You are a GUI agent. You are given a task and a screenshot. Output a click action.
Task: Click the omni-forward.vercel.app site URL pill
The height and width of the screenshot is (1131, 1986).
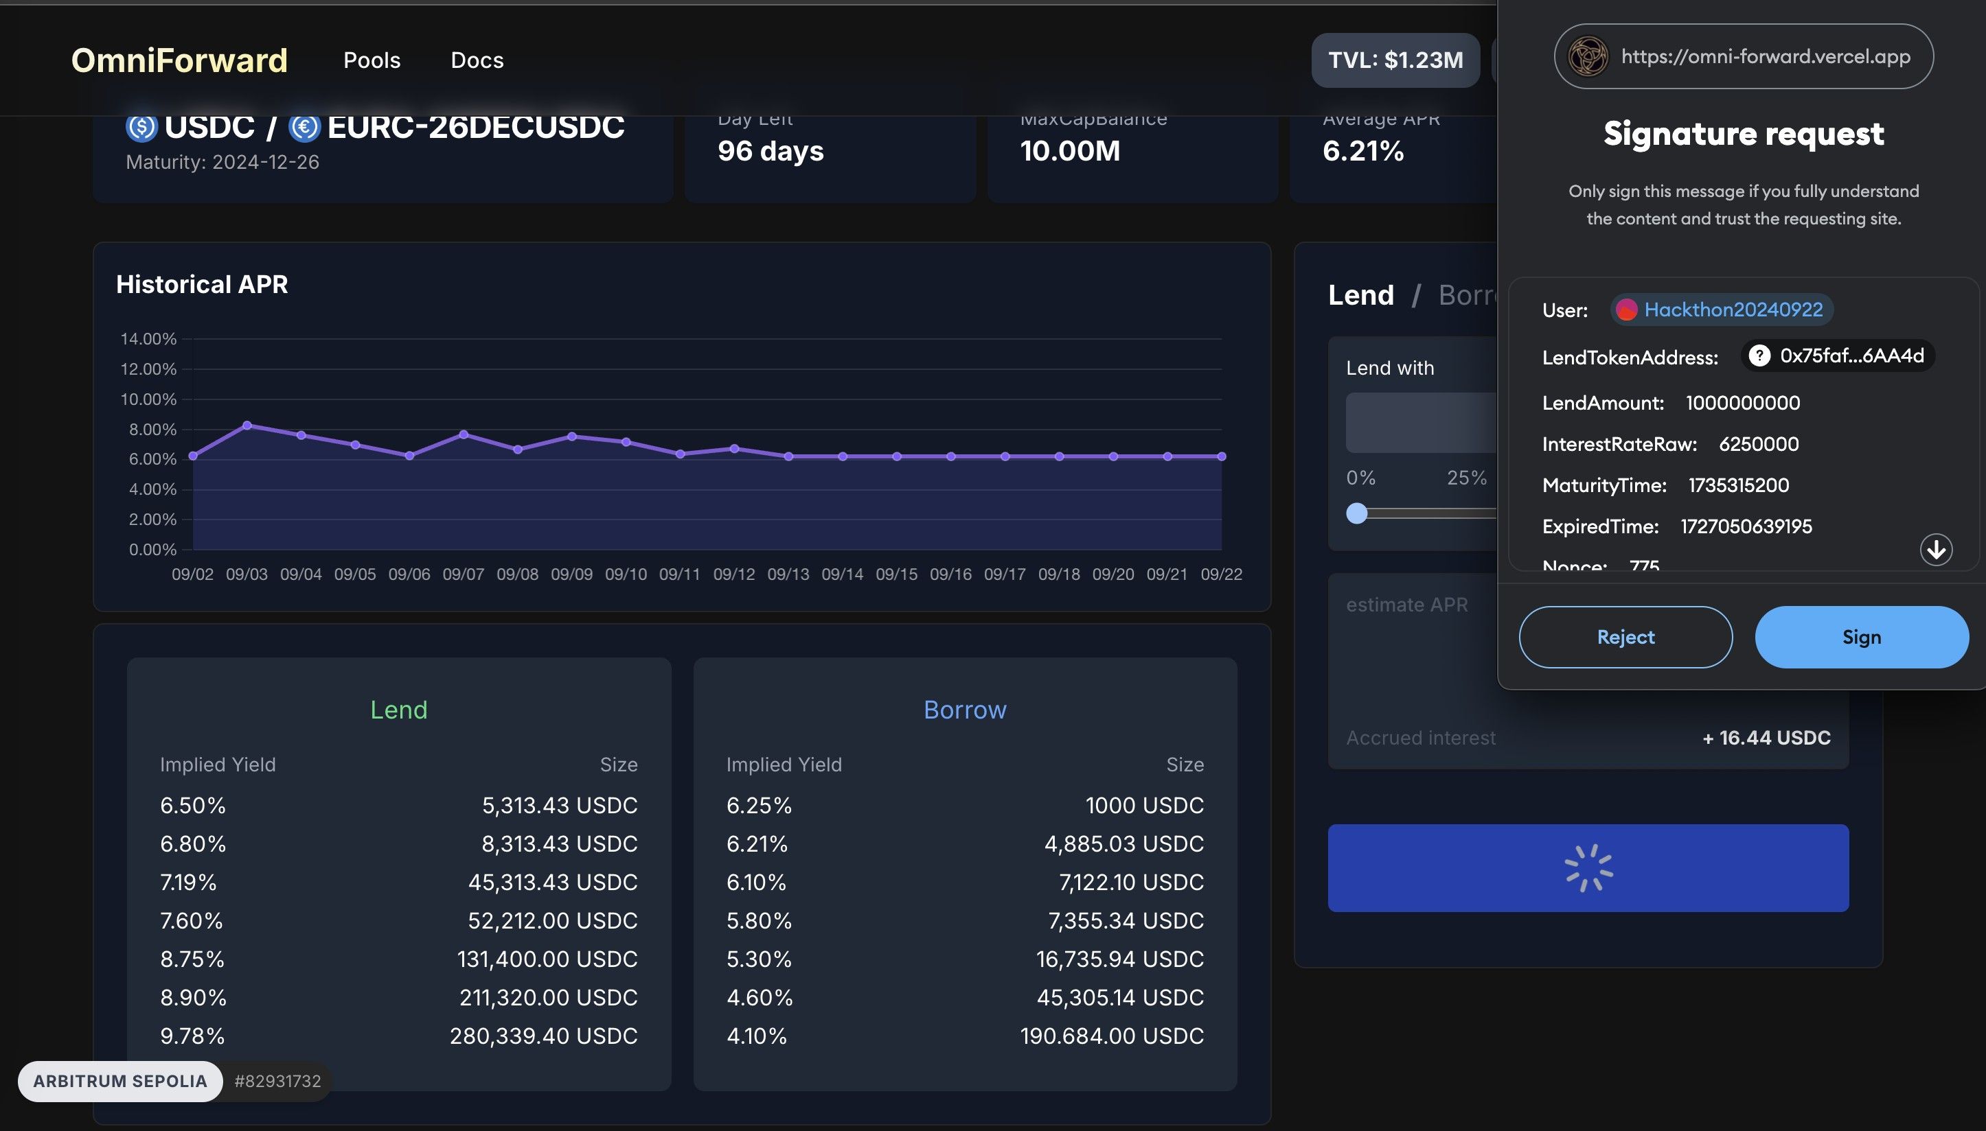[x=1744, y=57]
